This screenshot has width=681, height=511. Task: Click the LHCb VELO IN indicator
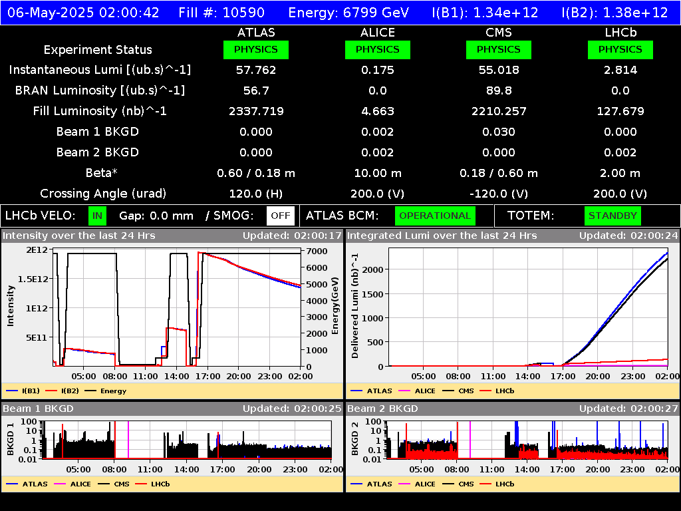[x=97, y=216]
